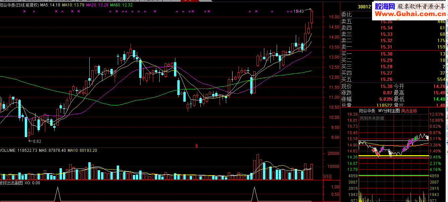
Task: Click the 买二 price 15.29
Action: point(386,60)
